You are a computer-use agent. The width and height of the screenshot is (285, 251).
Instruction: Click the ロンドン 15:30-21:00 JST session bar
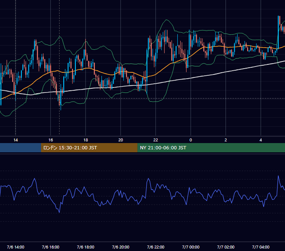(89, 148)
